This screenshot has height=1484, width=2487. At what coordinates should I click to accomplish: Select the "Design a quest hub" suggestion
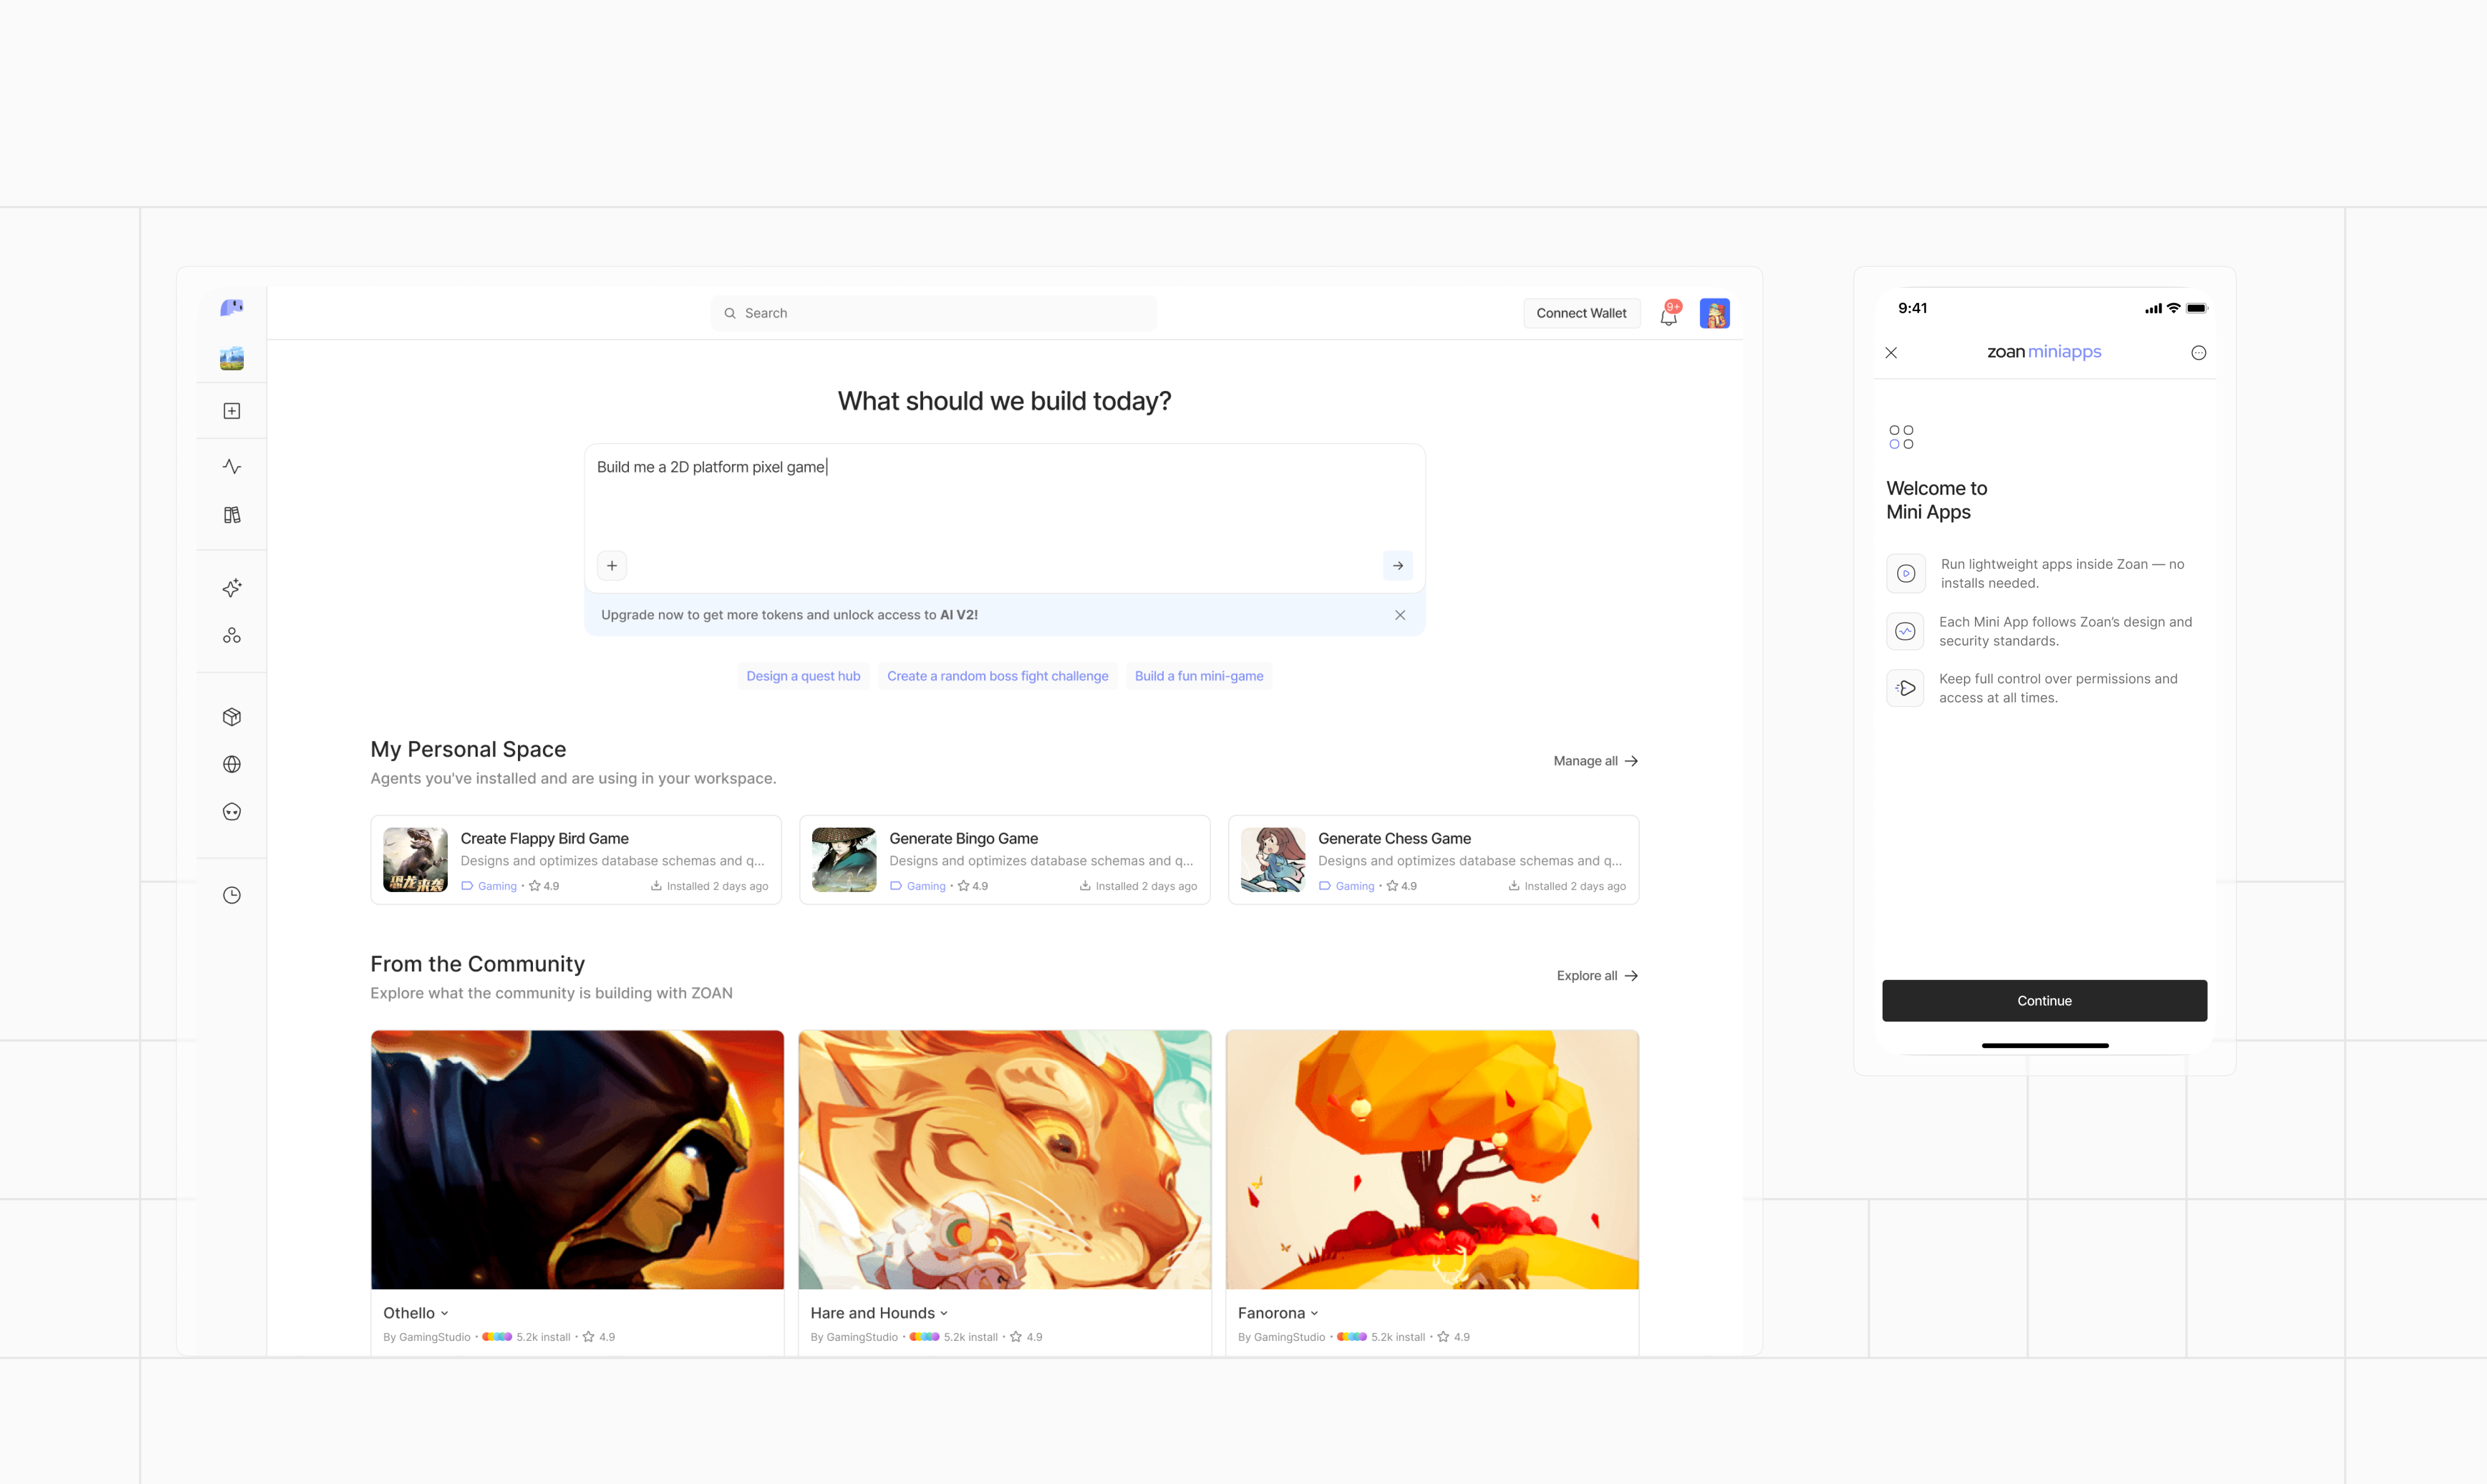point(803,676)
